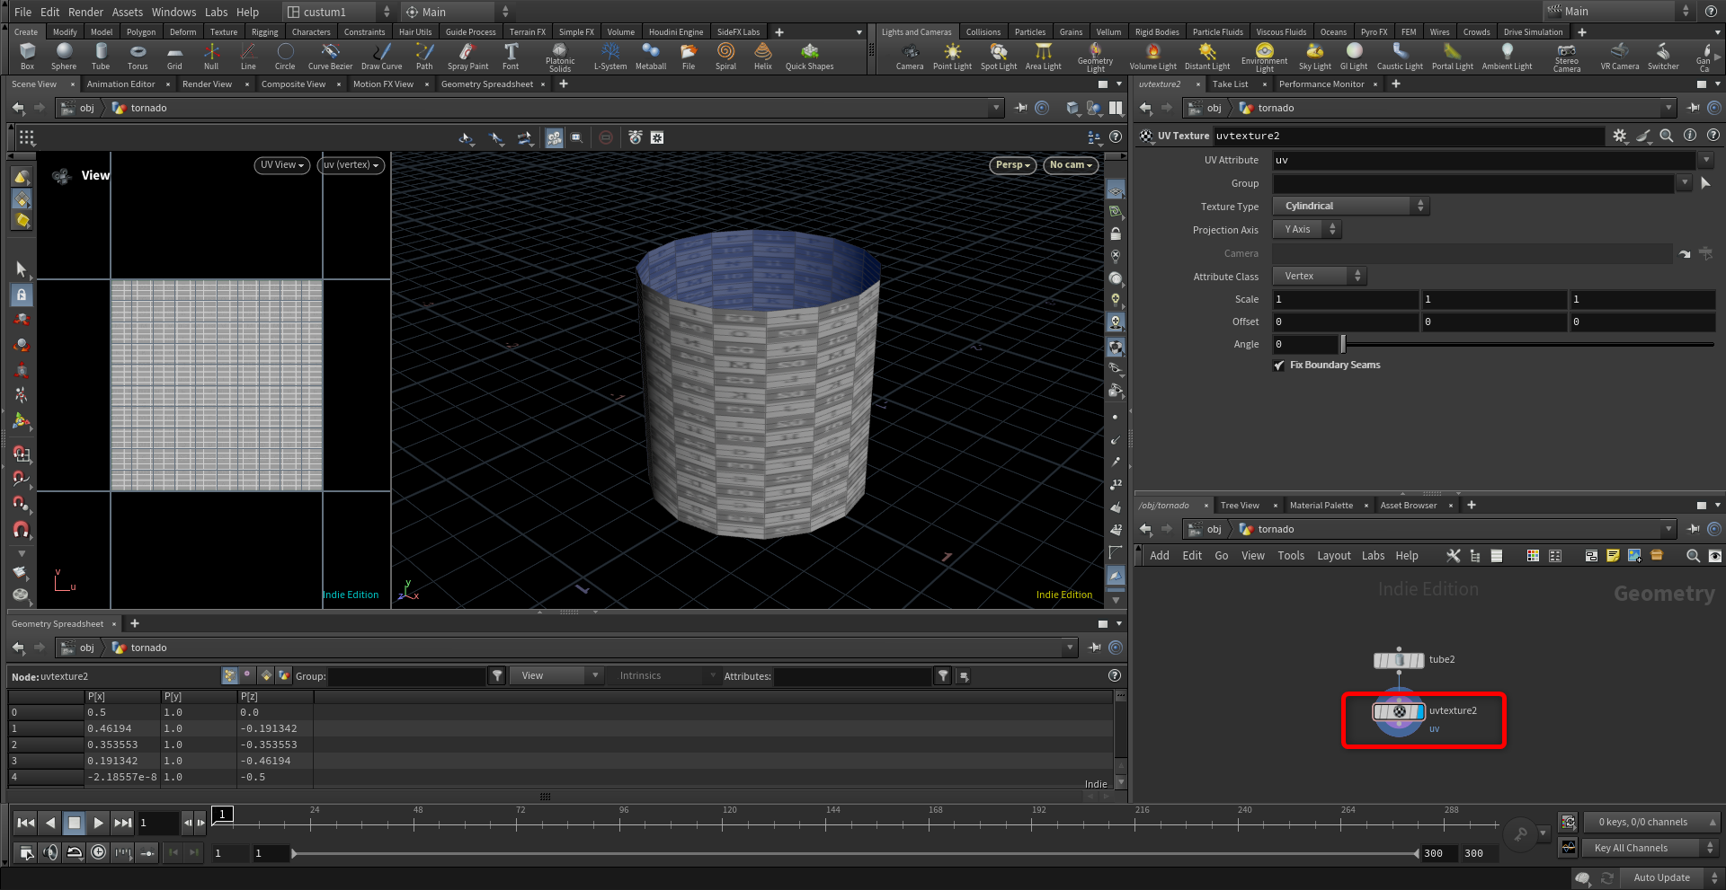The height and width of the screenshot is (890, 1726).
Task: Open the Texture Type dropdown
Action: point(1350,207)
